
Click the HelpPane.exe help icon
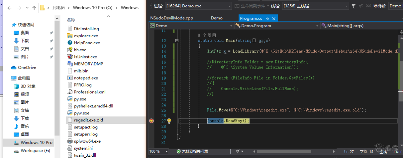[70, 43]
